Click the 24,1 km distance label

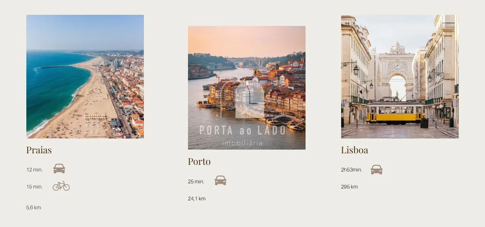(x=197, y=198)
